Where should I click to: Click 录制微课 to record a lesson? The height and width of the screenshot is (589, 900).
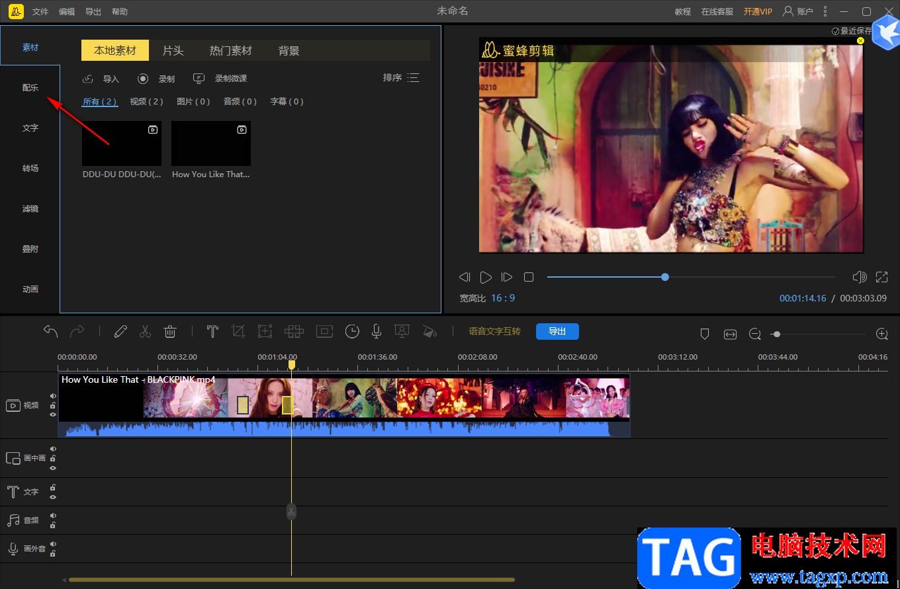point(220,79)
